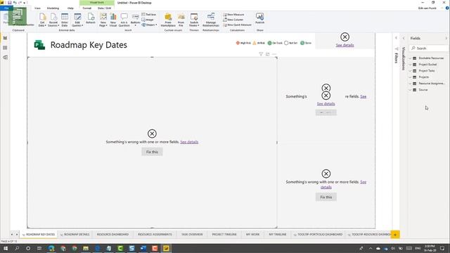Click filter icon on selected visual header
The image size is (450, 253).
261,54
